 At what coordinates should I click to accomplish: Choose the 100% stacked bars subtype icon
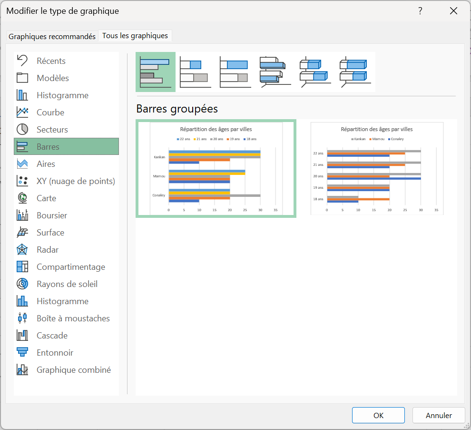(x=235, y=72)
